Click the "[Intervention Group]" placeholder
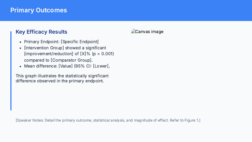The height and width of the screenshot is (142, 252). (x=44, y=48)
